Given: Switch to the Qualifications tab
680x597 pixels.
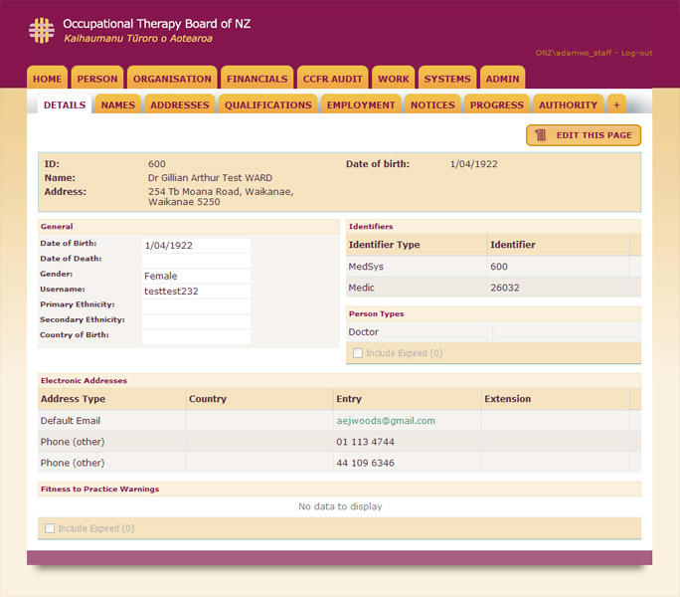Looking at the screenshot, I should pyautogui.click(x=267, y=104).
